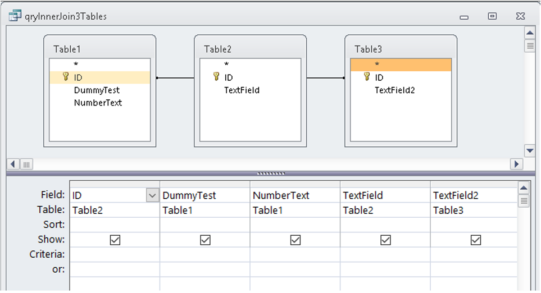Click the primary key icon in Table3
The width and height of the screenshot is (541, 293).
point(367,76)
